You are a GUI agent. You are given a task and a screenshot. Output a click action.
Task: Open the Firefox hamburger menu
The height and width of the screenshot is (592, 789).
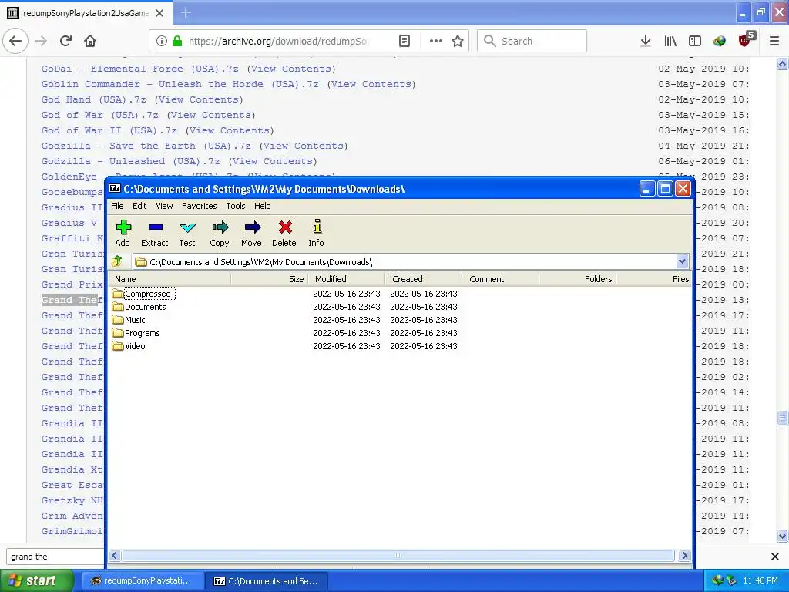[774, 41]
